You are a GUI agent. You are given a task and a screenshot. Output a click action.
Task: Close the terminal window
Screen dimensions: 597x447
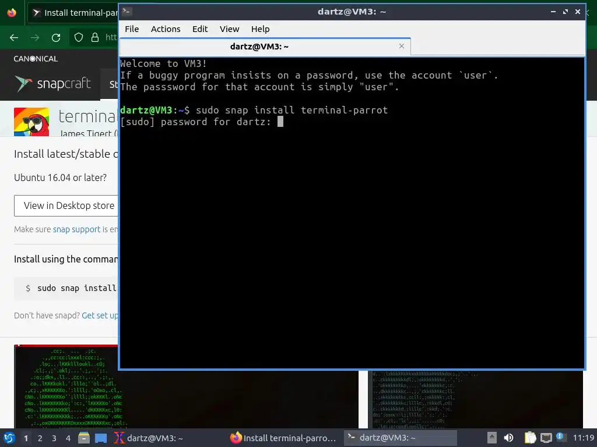click(578, 12)
